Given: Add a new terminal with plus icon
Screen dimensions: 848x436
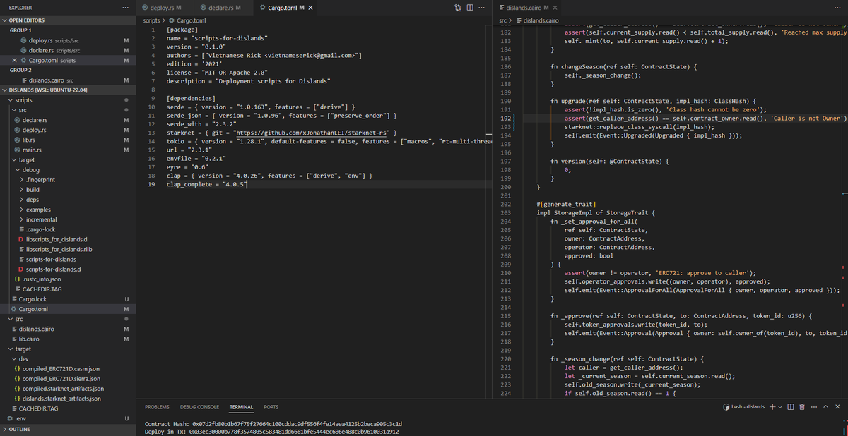Looking at the screenshot, I should coord(772,407).
